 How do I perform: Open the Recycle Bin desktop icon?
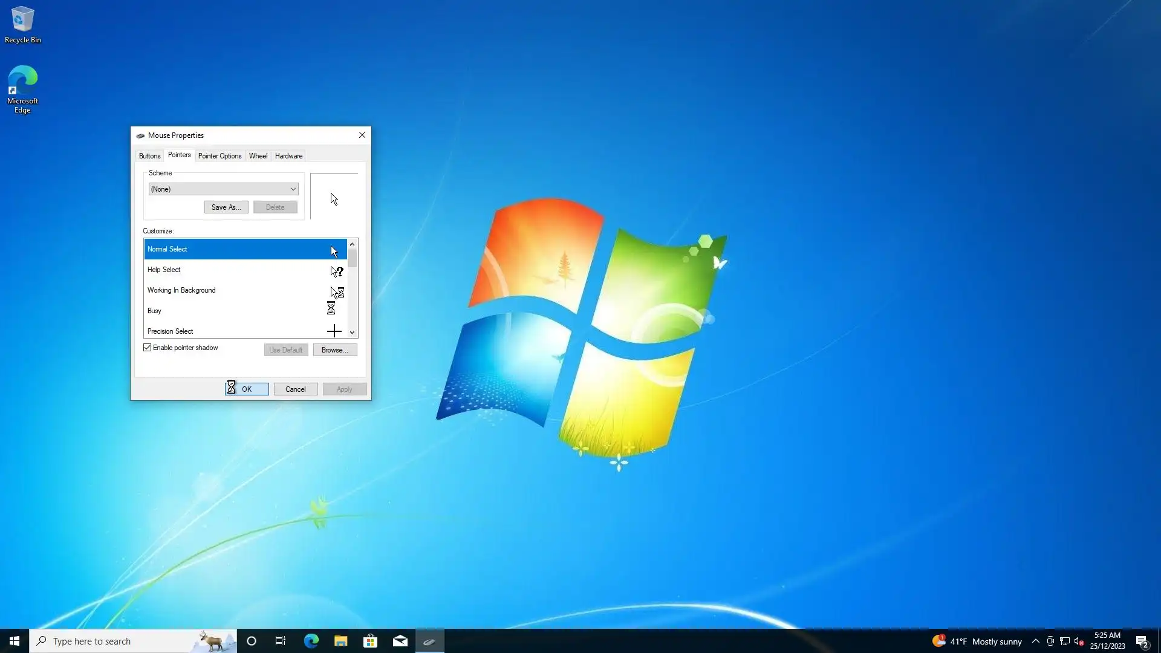pos(22,25)
